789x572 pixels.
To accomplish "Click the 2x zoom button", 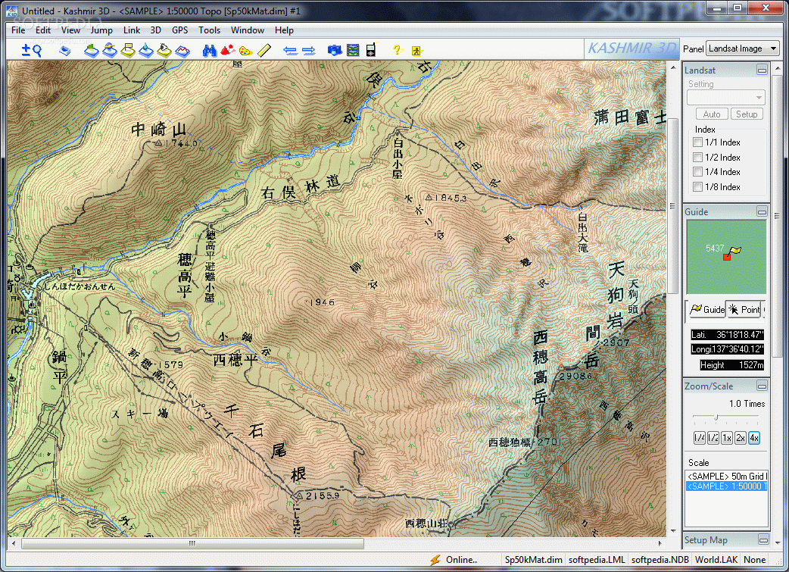I will [741, 438].
